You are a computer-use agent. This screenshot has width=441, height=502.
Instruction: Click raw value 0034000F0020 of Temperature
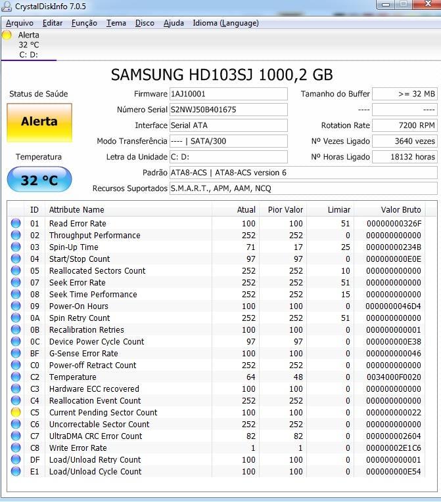pos(394,377)
